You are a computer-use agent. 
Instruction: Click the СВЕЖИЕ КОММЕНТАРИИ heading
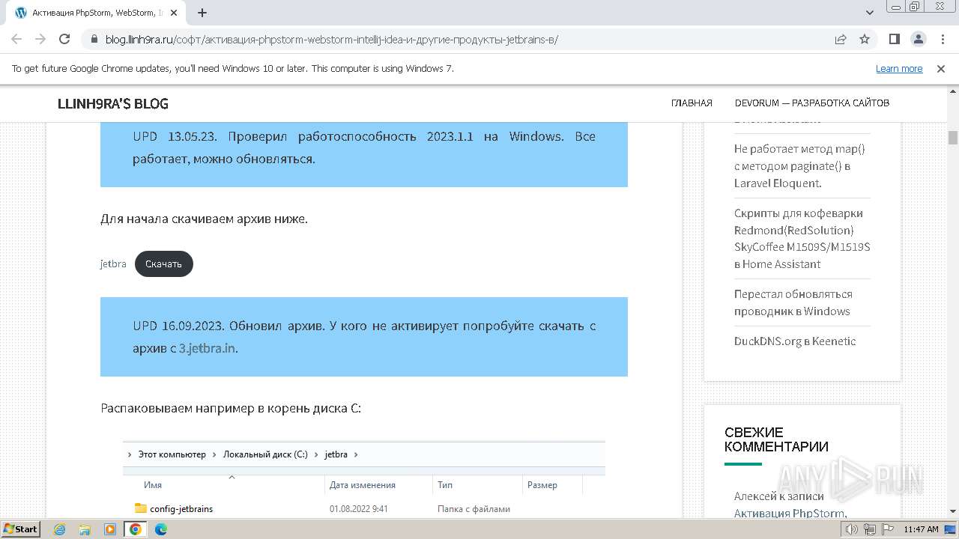point(776,439)
